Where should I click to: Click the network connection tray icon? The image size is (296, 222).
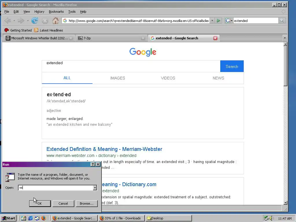[x=266, y=218]
